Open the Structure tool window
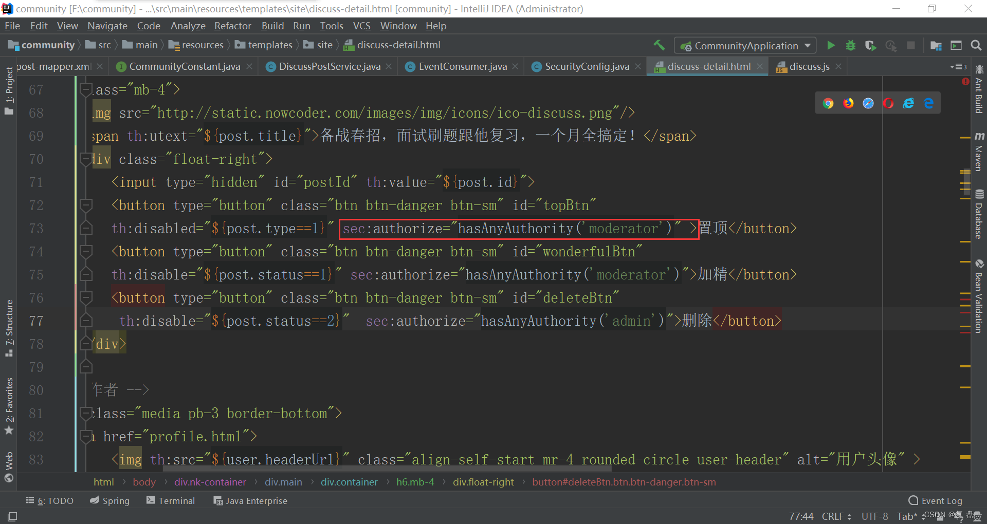This screenshot has height=524, width=987. [x=9, y=328]
